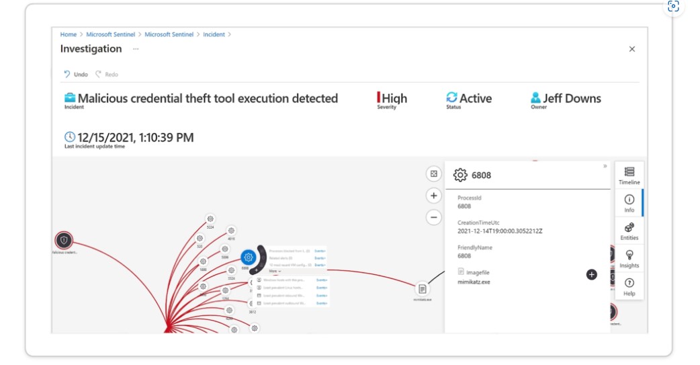Open Events for Least prevalent outbound query
Image resolution: width=700 pixels, height=365 pixels.
322,303
